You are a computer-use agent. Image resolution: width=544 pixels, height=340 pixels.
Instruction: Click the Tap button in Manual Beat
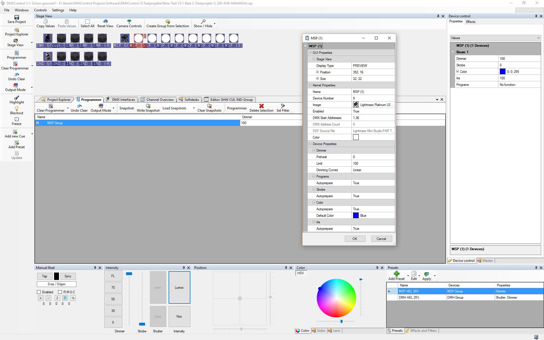(x=44, y=276)
